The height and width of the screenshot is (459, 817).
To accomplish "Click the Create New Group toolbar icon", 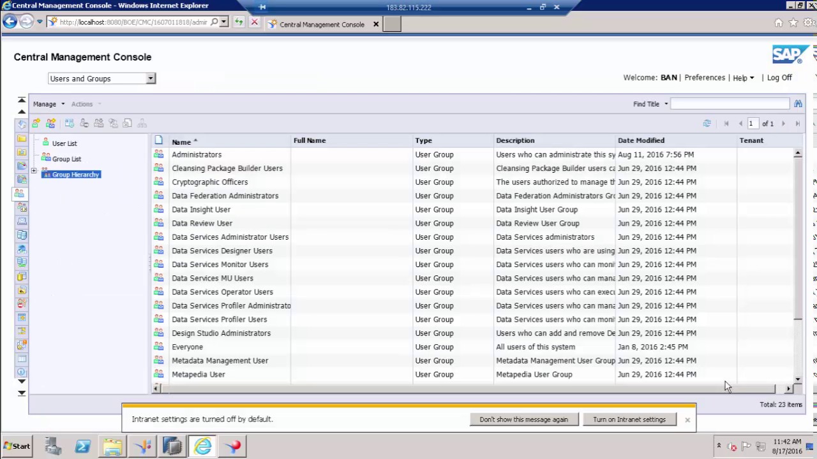I will click(50, 123).
